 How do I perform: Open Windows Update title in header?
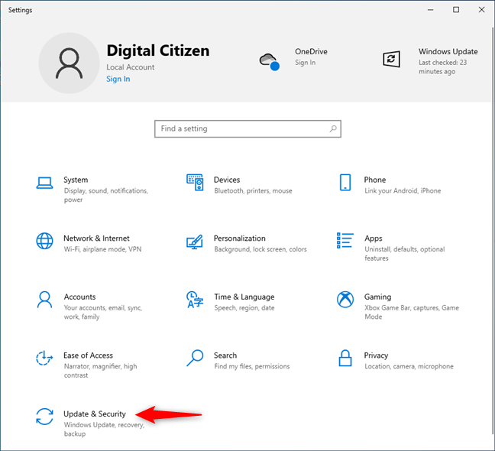click(x=448, y=51)
